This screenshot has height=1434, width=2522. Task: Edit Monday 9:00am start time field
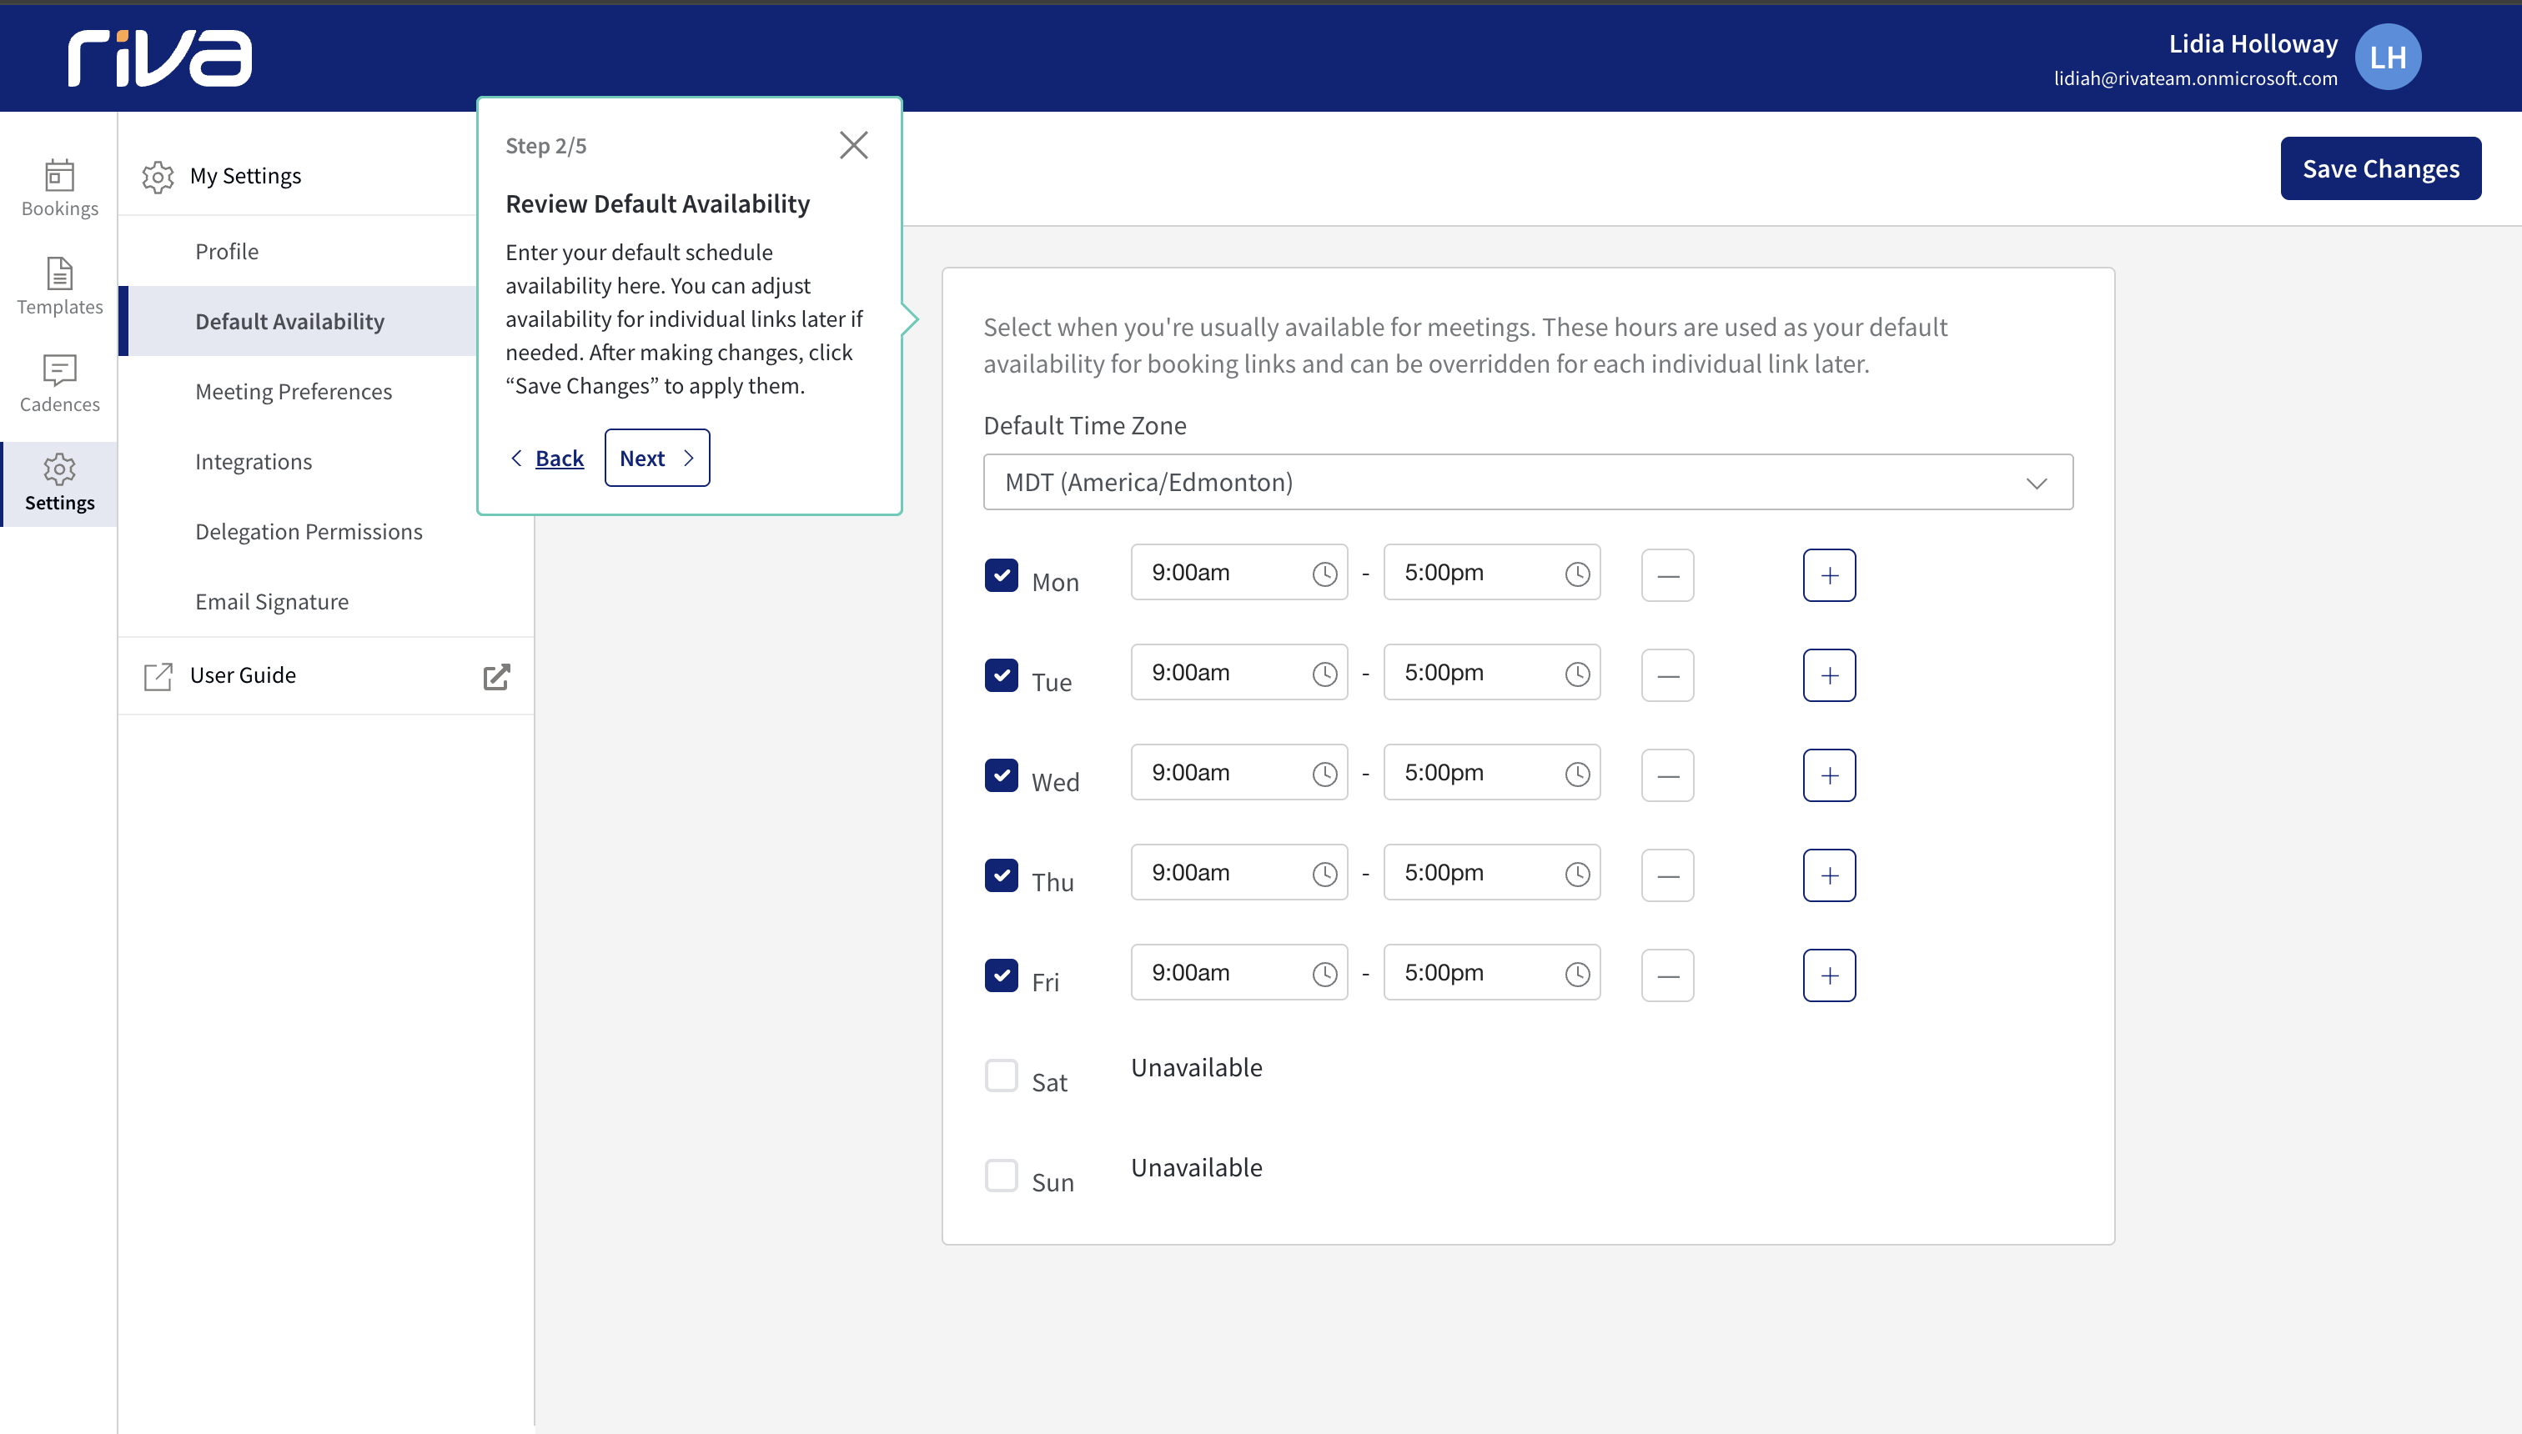(1238, 572)
